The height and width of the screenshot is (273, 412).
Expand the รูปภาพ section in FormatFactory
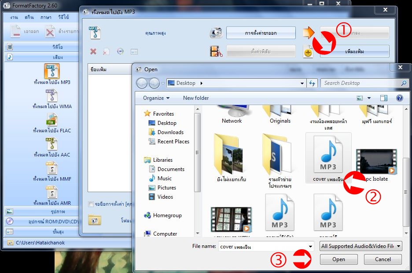pos(41,211)
